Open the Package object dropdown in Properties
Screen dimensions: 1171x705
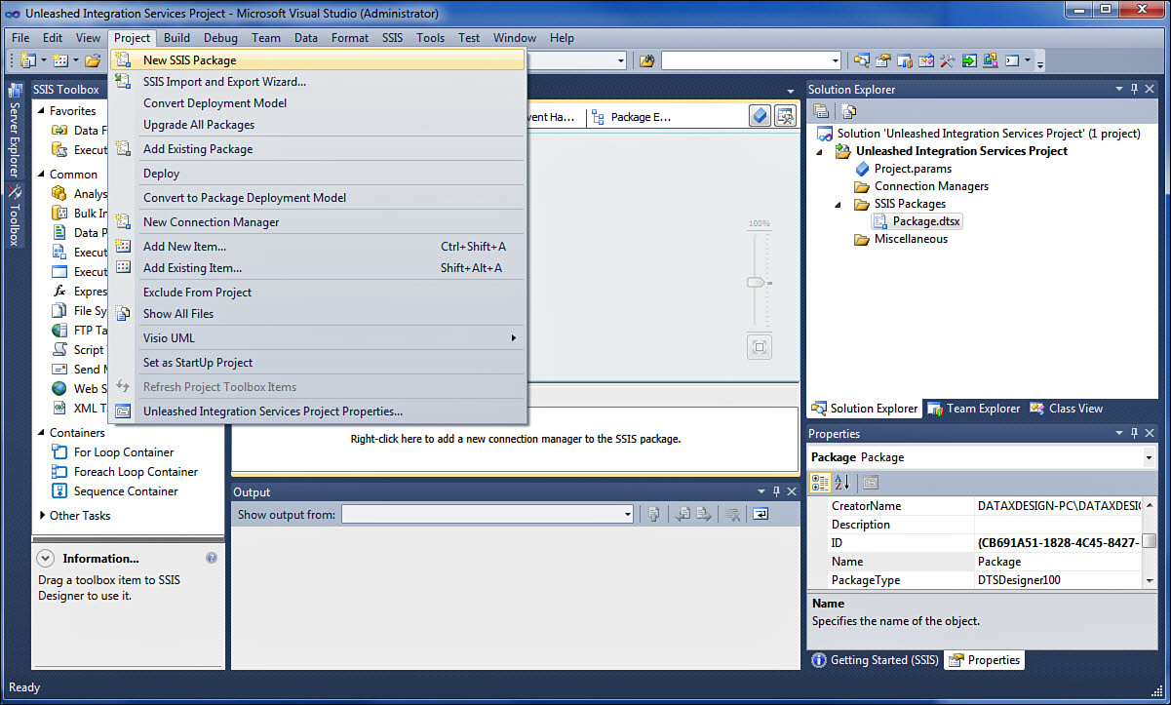(1149, 457)
